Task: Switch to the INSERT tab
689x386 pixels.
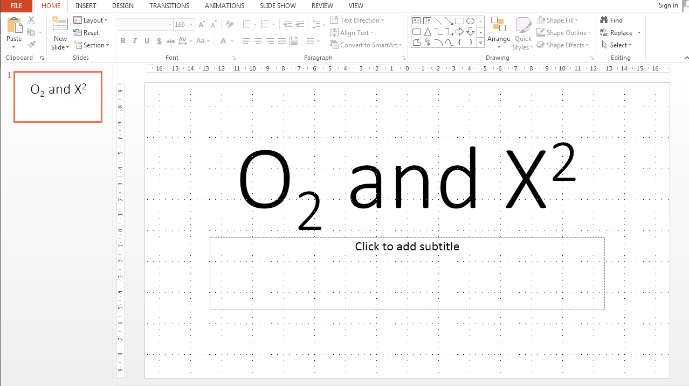Action: pos(86,6)
